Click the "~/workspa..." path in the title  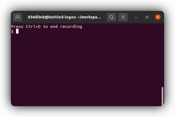tap(89, 17)
